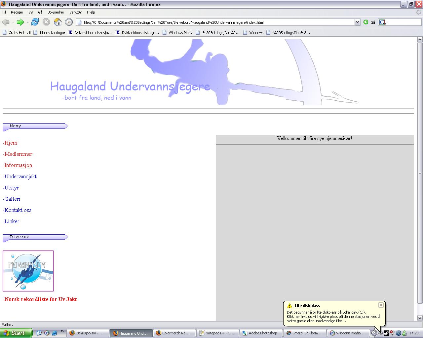Expand the Quick Launch overflow chevron

click(x=62, y=332)
